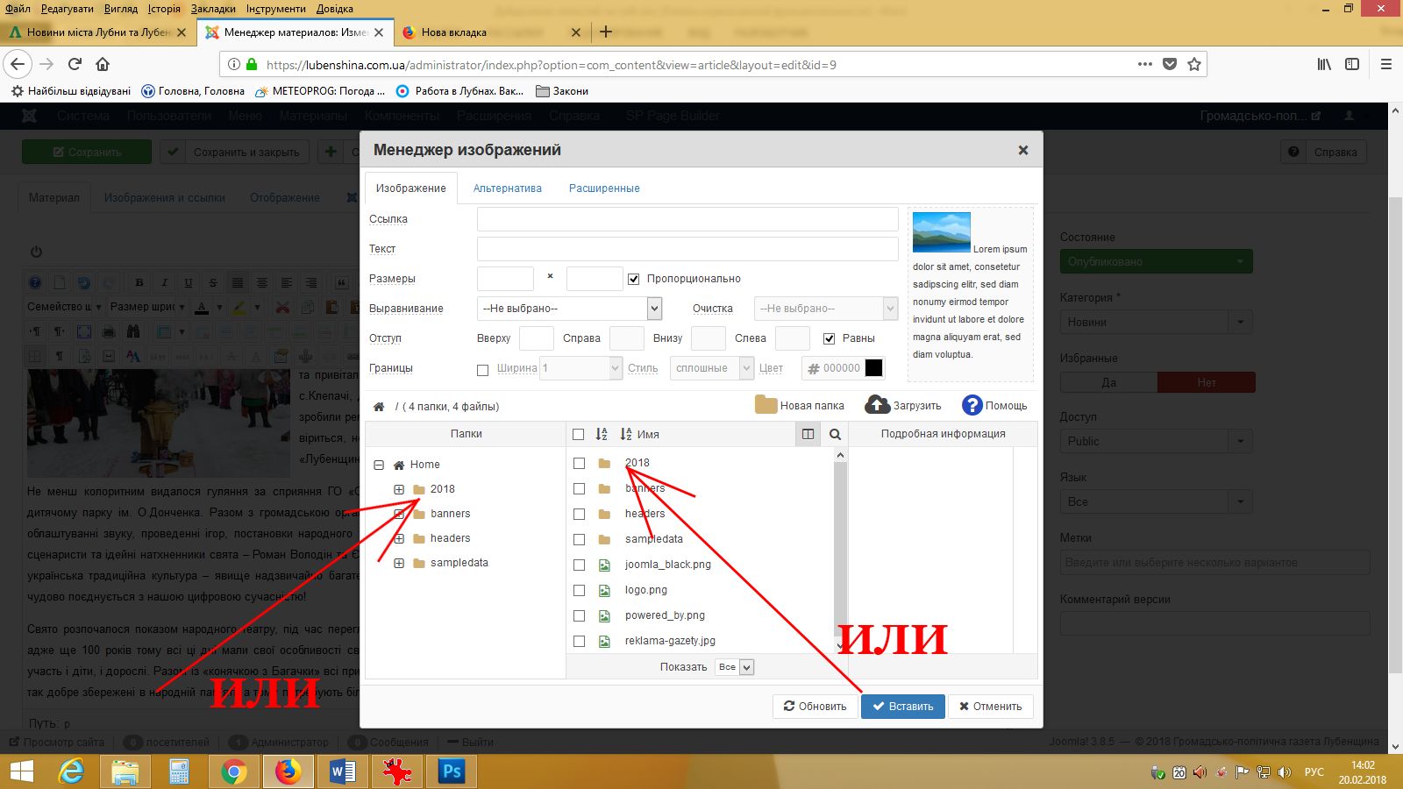The width and height of the screenshot is (1403, 789).
Task: Click the Обновить refresh button
Action: [x=815, y=707]
